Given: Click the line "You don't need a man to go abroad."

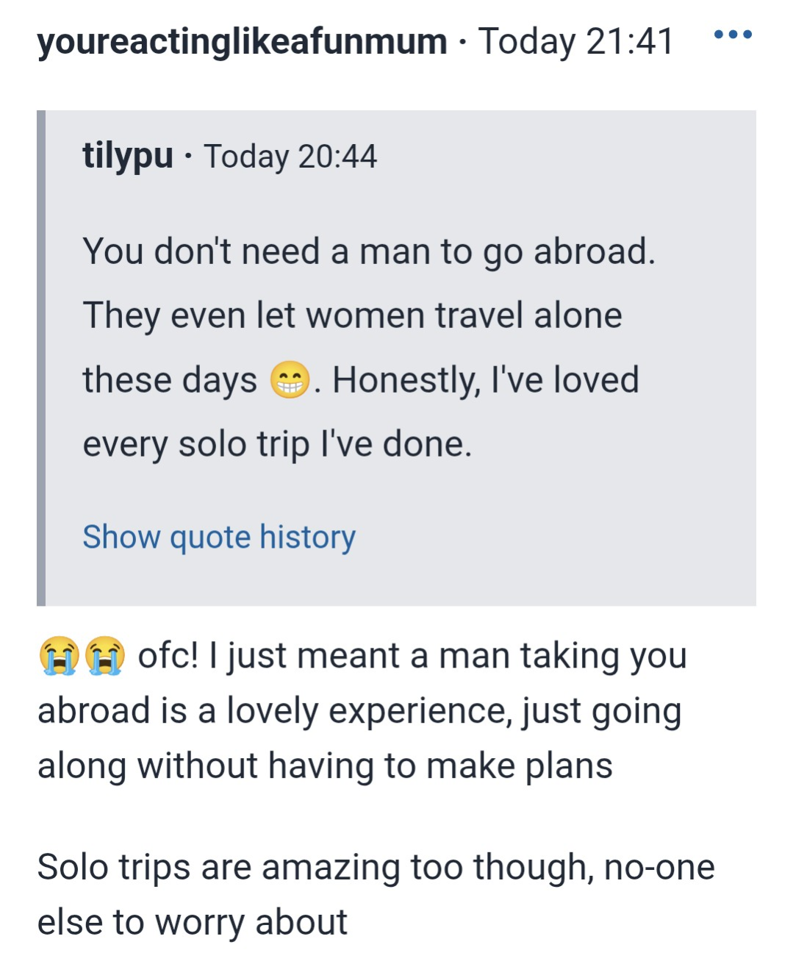Looking at the screenshot, I should point(368,251).
